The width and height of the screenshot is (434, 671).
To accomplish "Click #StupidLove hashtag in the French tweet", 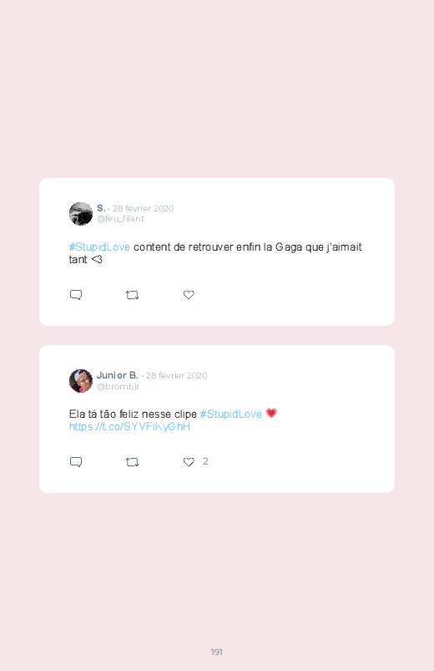I will pos(99,247).
